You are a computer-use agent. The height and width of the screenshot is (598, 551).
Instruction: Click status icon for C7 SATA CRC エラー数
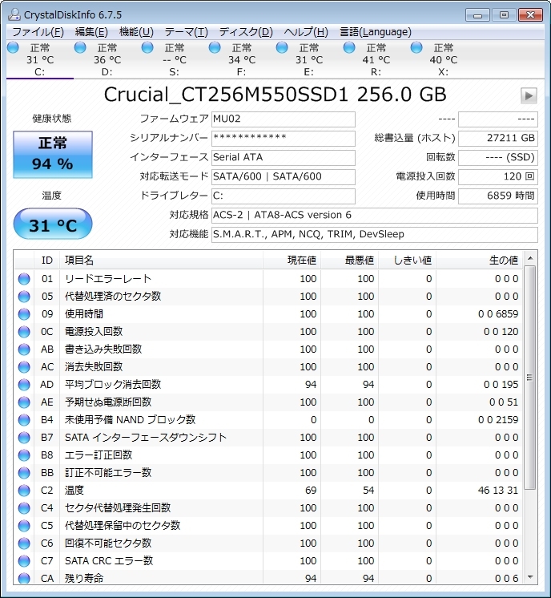pos(24,561)
